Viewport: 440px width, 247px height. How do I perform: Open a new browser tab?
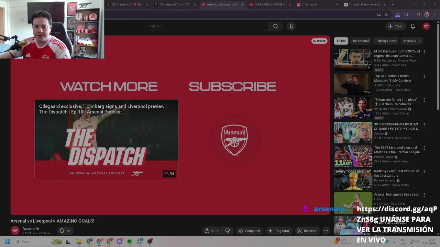point(393,4)
